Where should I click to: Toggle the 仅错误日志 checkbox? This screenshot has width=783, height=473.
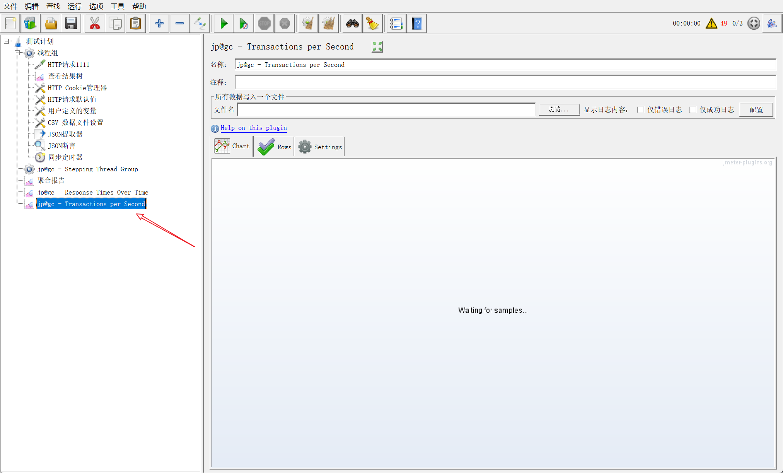[640, 110]
